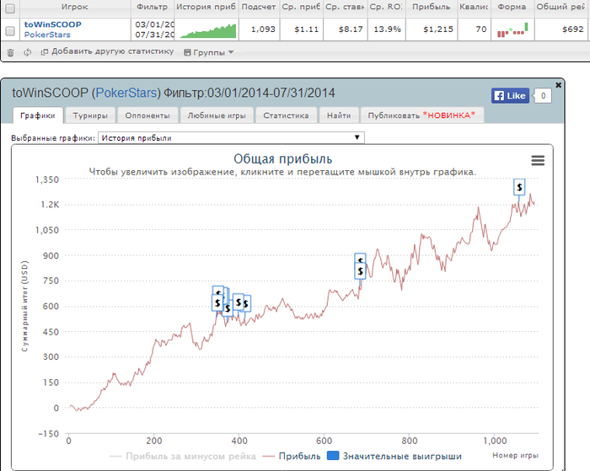Toggle the Прибыль legend series
Image resolution: width=590 pixels, height=471 pixels.
coord(292,457)
